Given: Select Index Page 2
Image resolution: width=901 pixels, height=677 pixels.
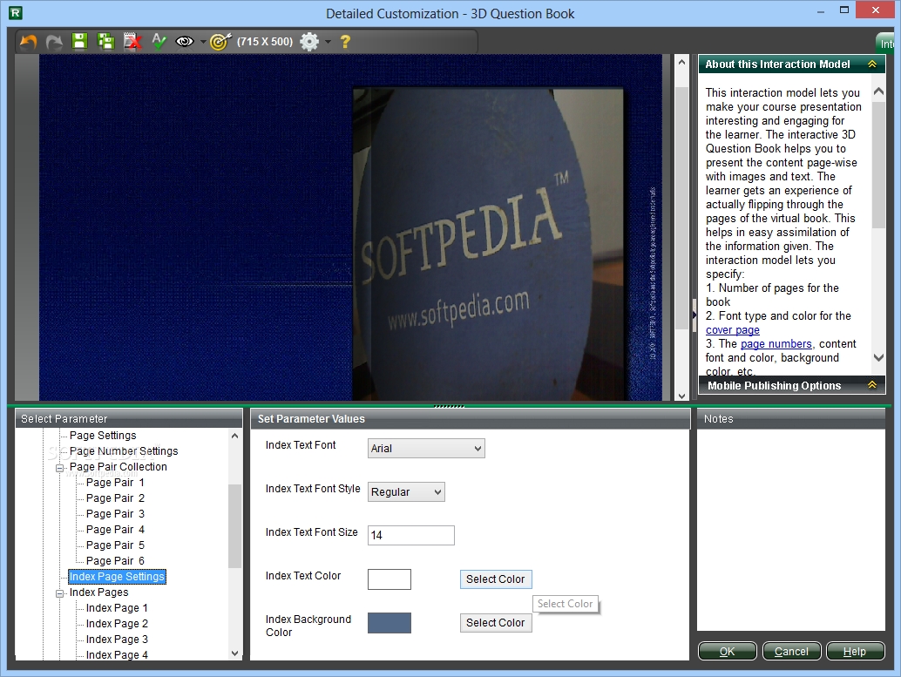Looking at the screenshot, I should (117, 624).
